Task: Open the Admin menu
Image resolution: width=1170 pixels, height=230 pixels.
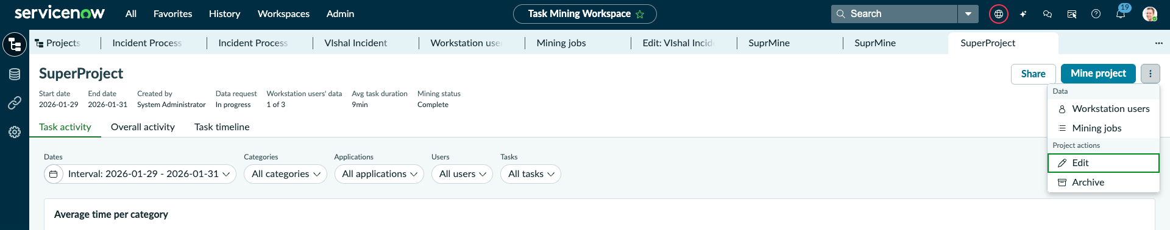Action: (340, 14)
